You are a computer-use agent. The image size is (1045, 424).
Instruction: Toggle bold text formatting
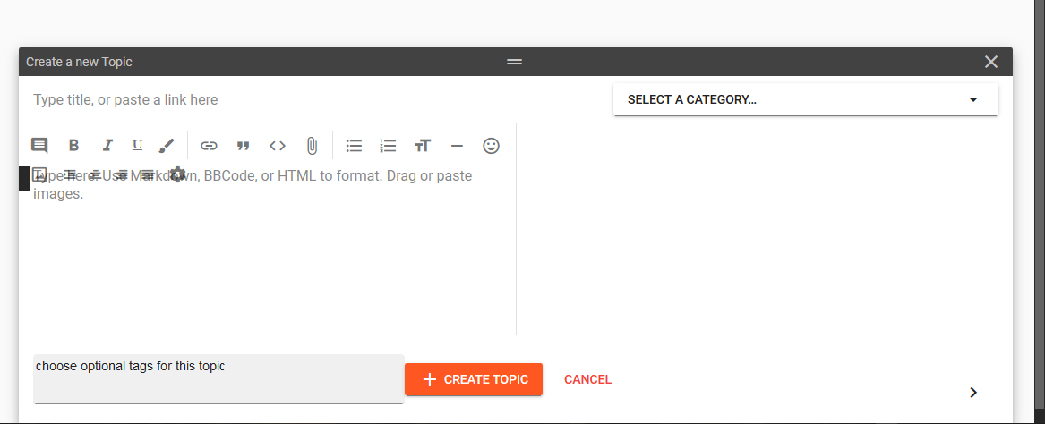click(74, 146)
